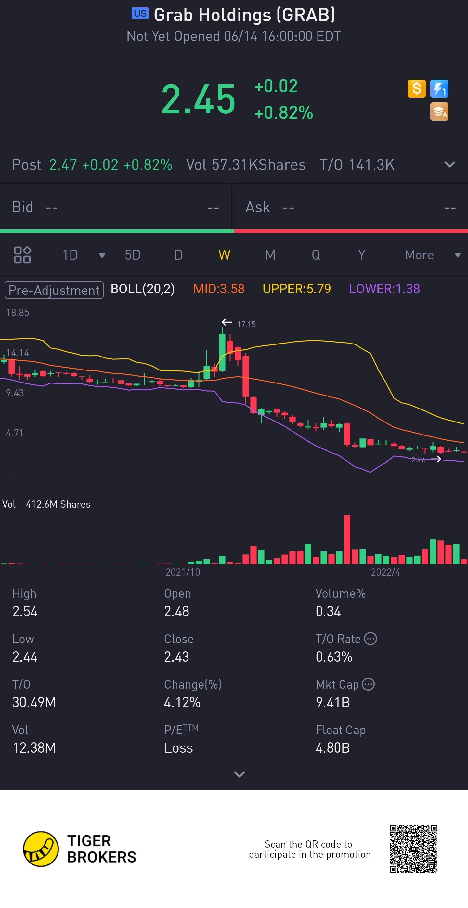Screen dimensions: 468x908
Task: Select the Q quarterly chart tab
Action: point(316,255)
